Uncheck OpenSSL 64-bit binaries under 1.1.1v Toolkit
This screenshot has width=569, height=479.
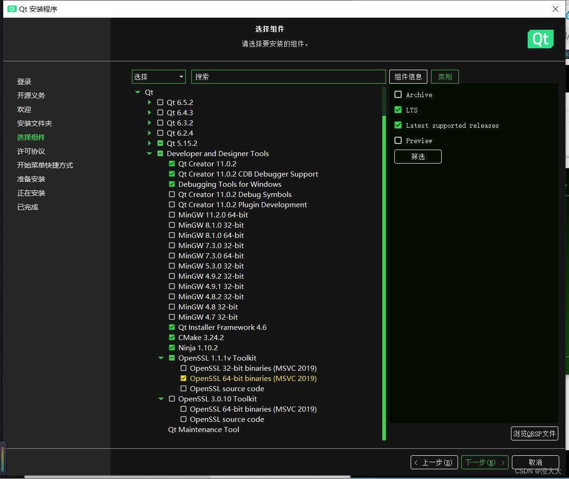[183, 378]
